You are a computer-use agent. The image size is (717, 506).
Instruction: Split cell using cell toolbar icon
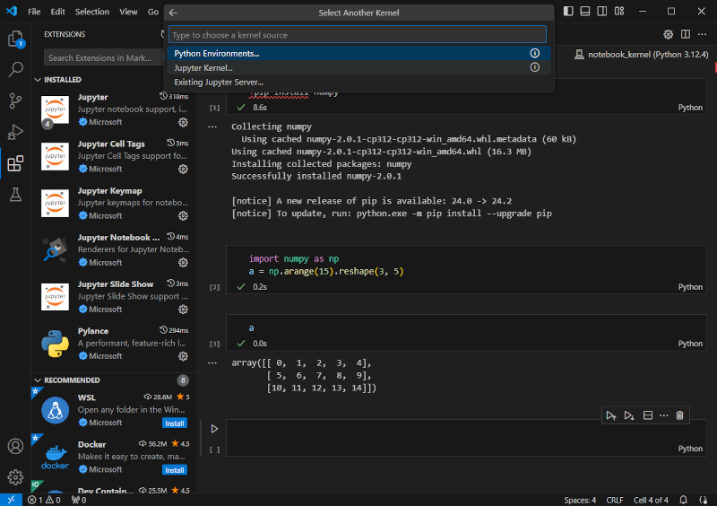[647, 415]
